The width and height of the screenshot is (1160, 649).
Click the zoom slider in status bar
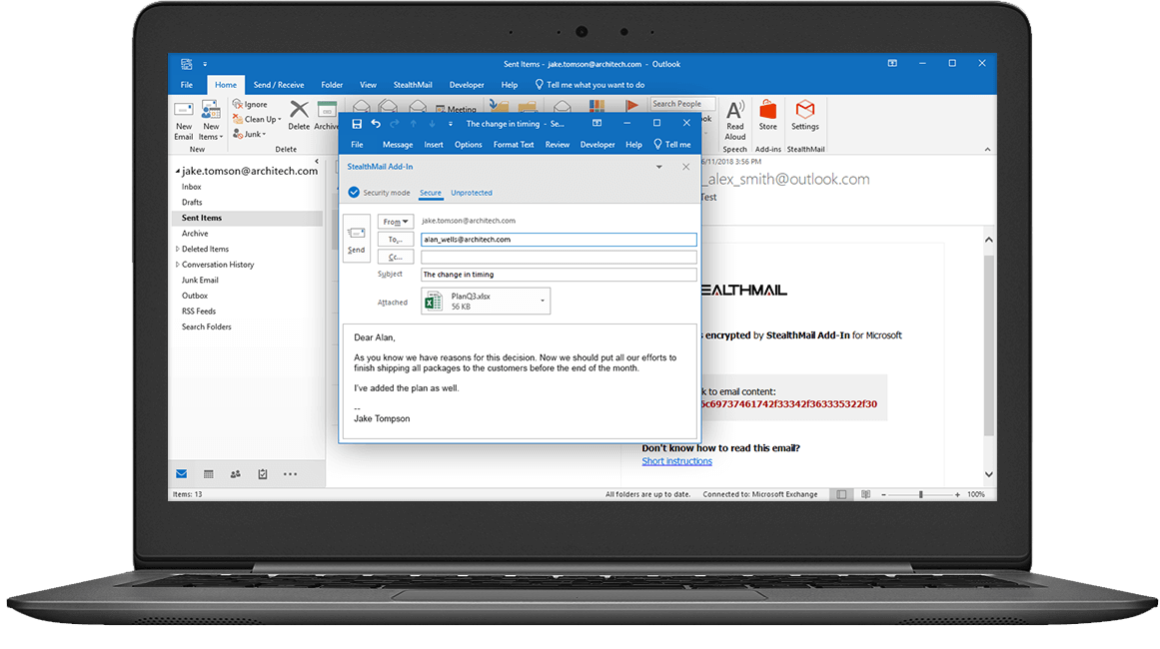920,494
